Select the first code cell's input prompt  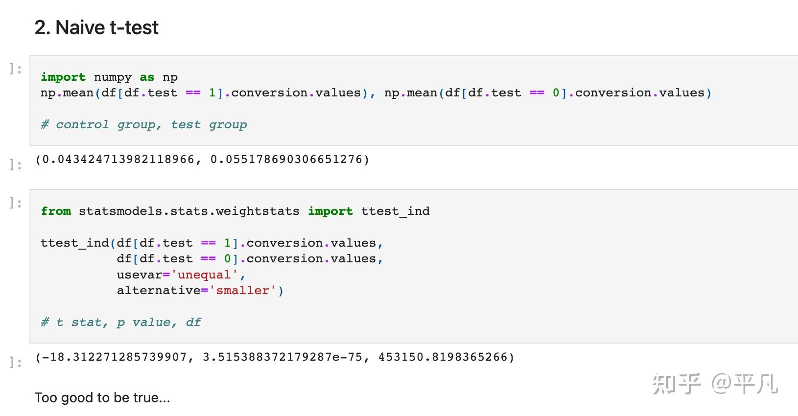[x=16, y=69]
